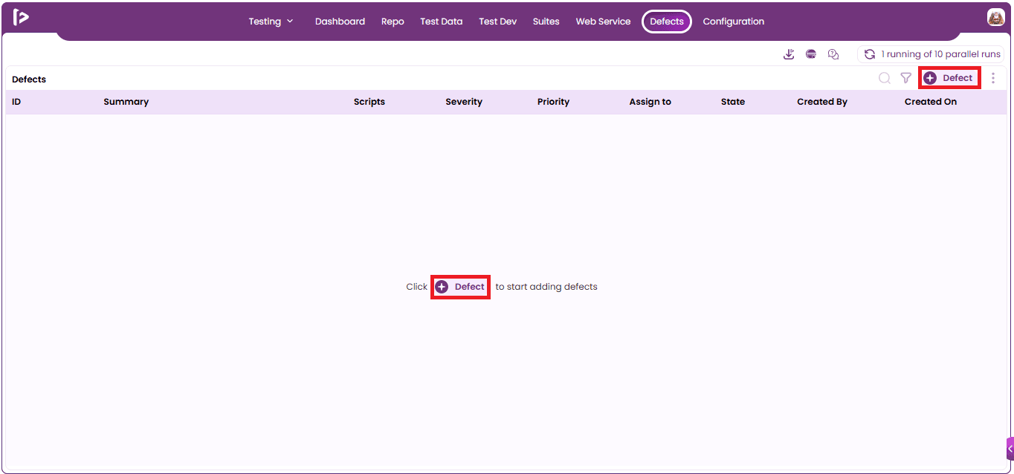Switch to Test Data tab

(441, 22)
